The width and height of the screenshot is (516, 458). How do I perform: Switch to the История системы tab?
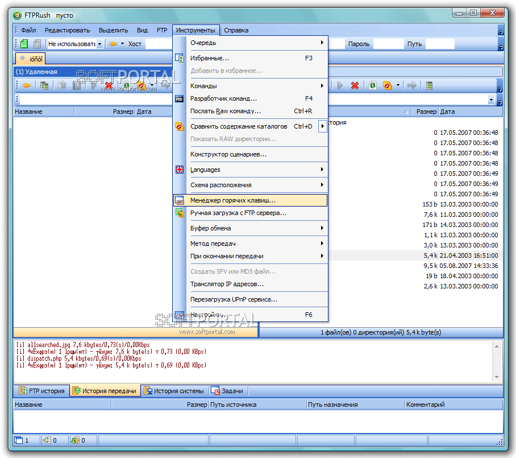(174, 391)
